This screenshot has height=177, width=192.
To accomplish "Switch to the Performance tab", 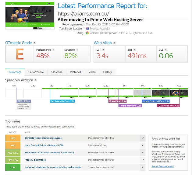I will click(36, 72).
